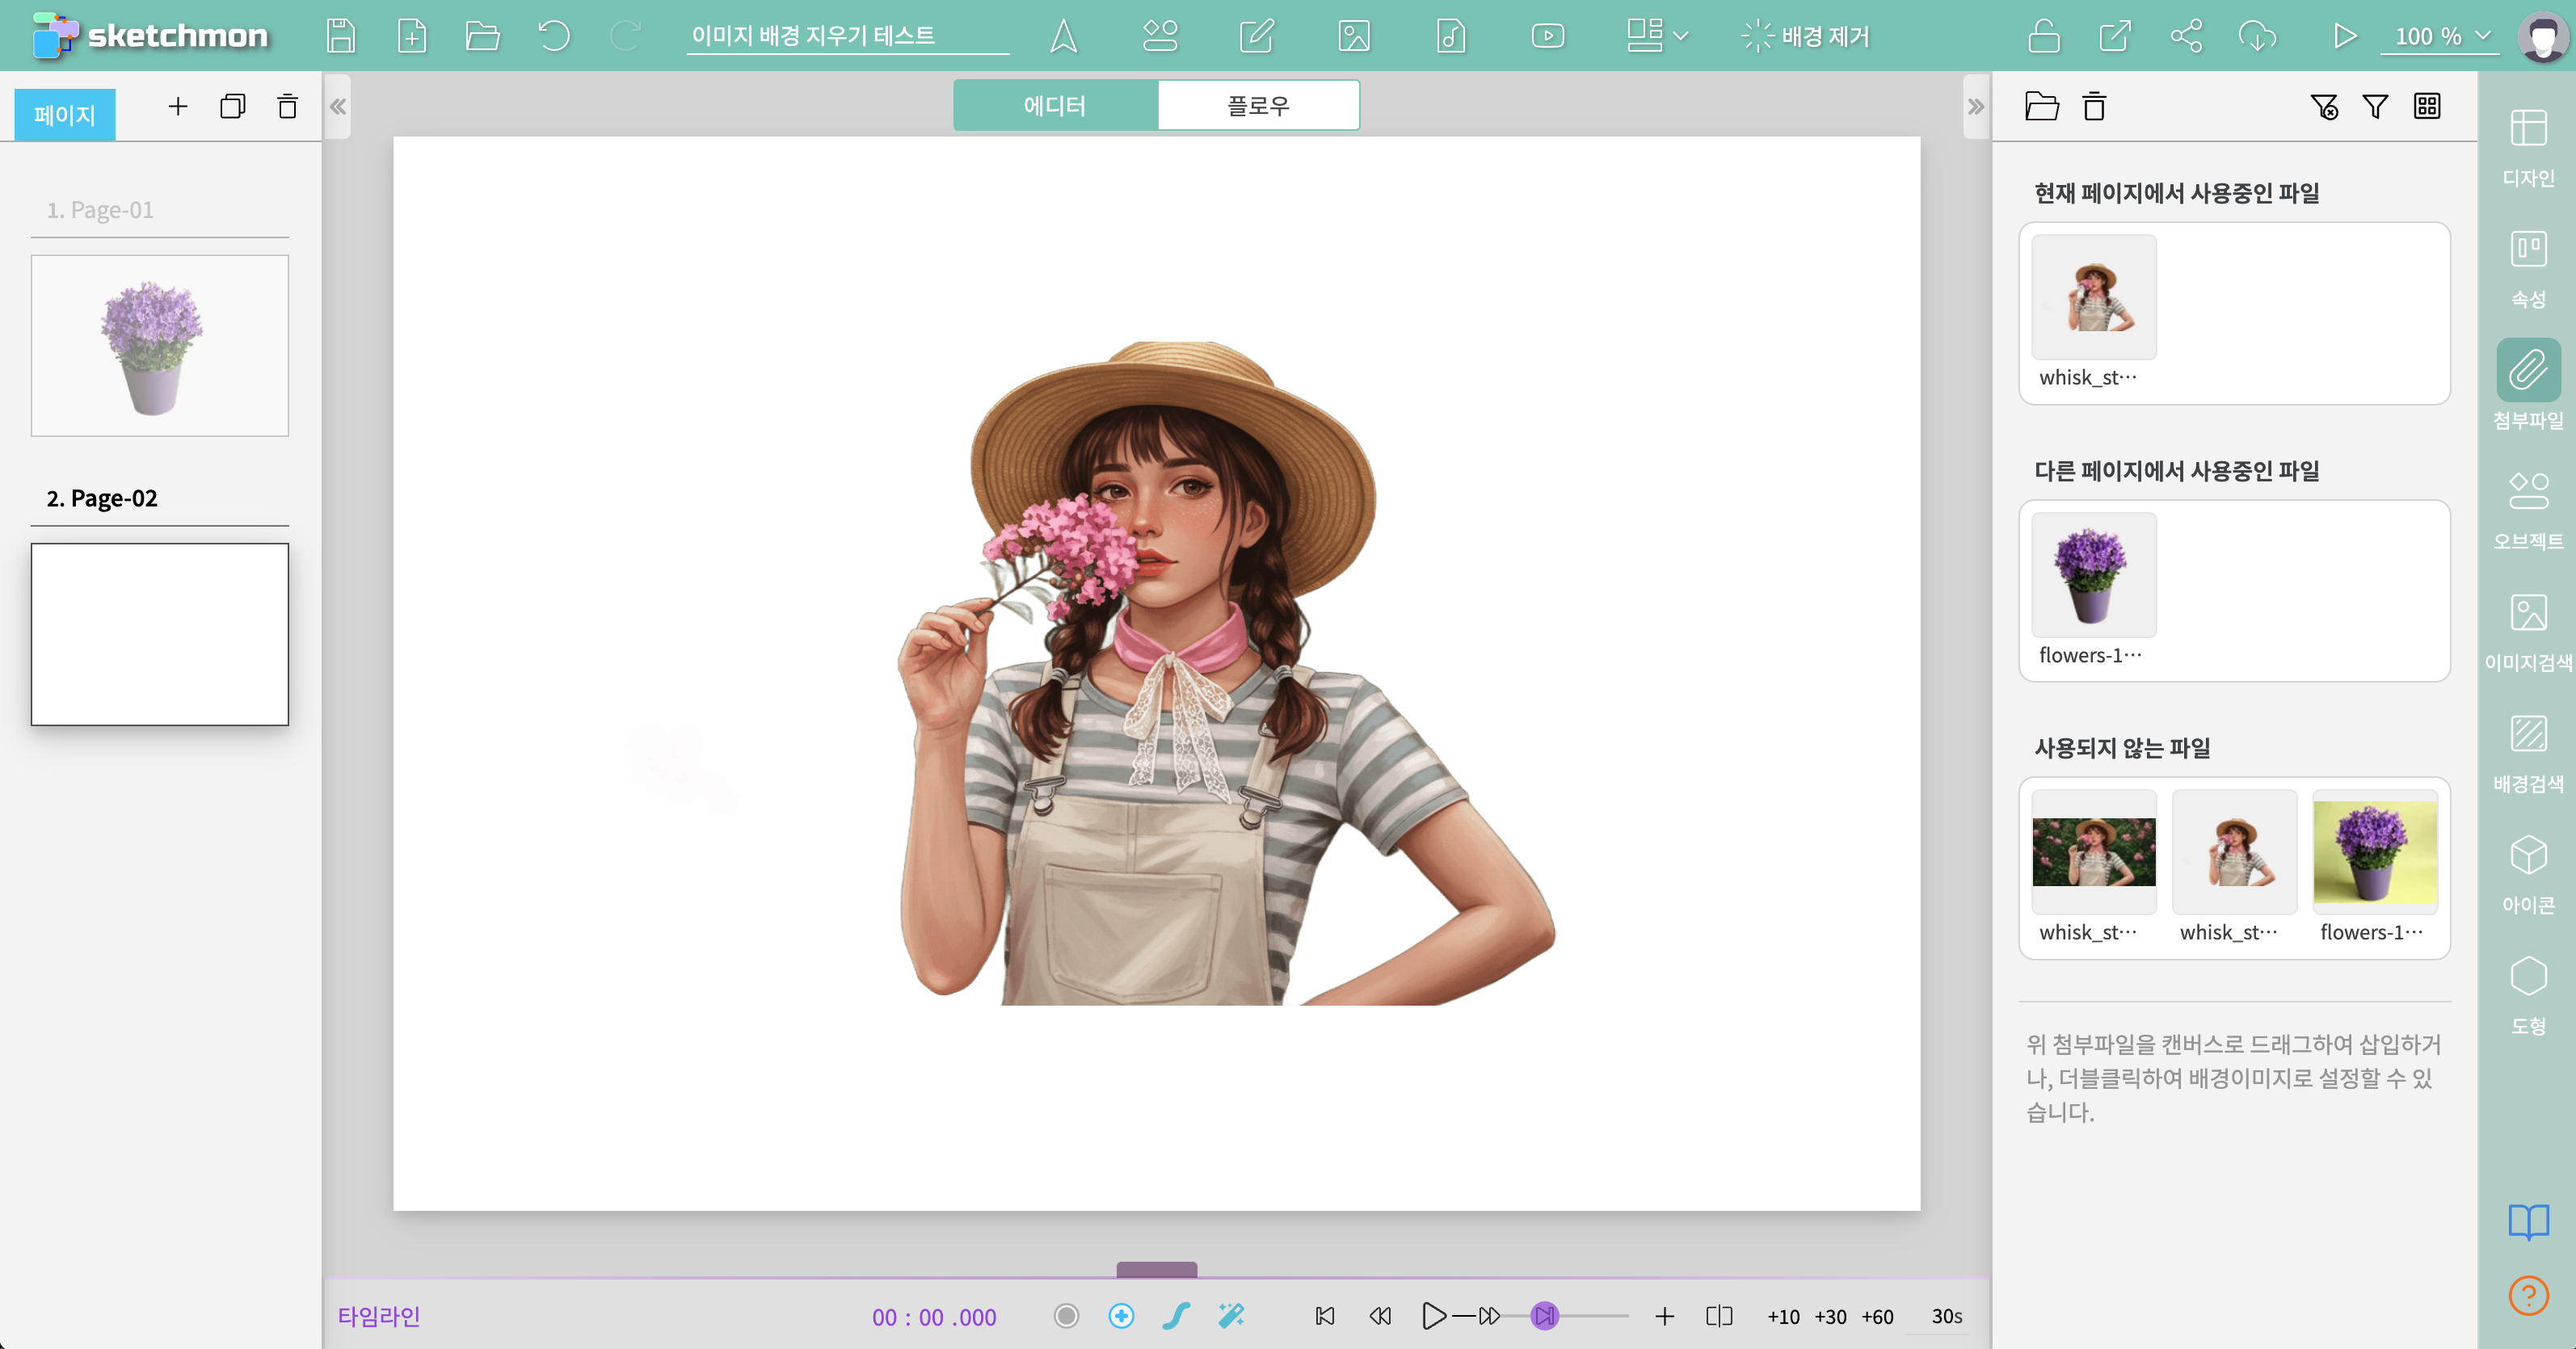Open the share icon in top bar
Viewport: 2576px width, 1349px height.
tap(2186, 36)
